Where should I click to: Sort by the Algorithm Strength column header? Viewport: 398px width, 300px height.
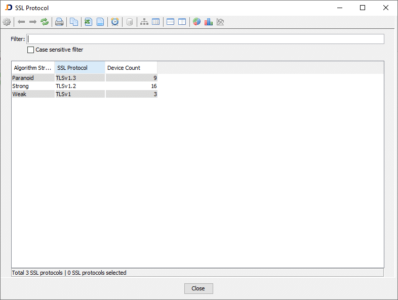click(32, 68)
